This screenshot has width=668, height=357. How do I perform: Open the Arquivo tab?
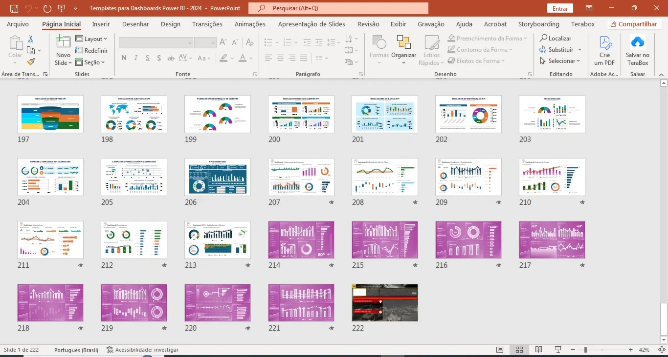18,24
